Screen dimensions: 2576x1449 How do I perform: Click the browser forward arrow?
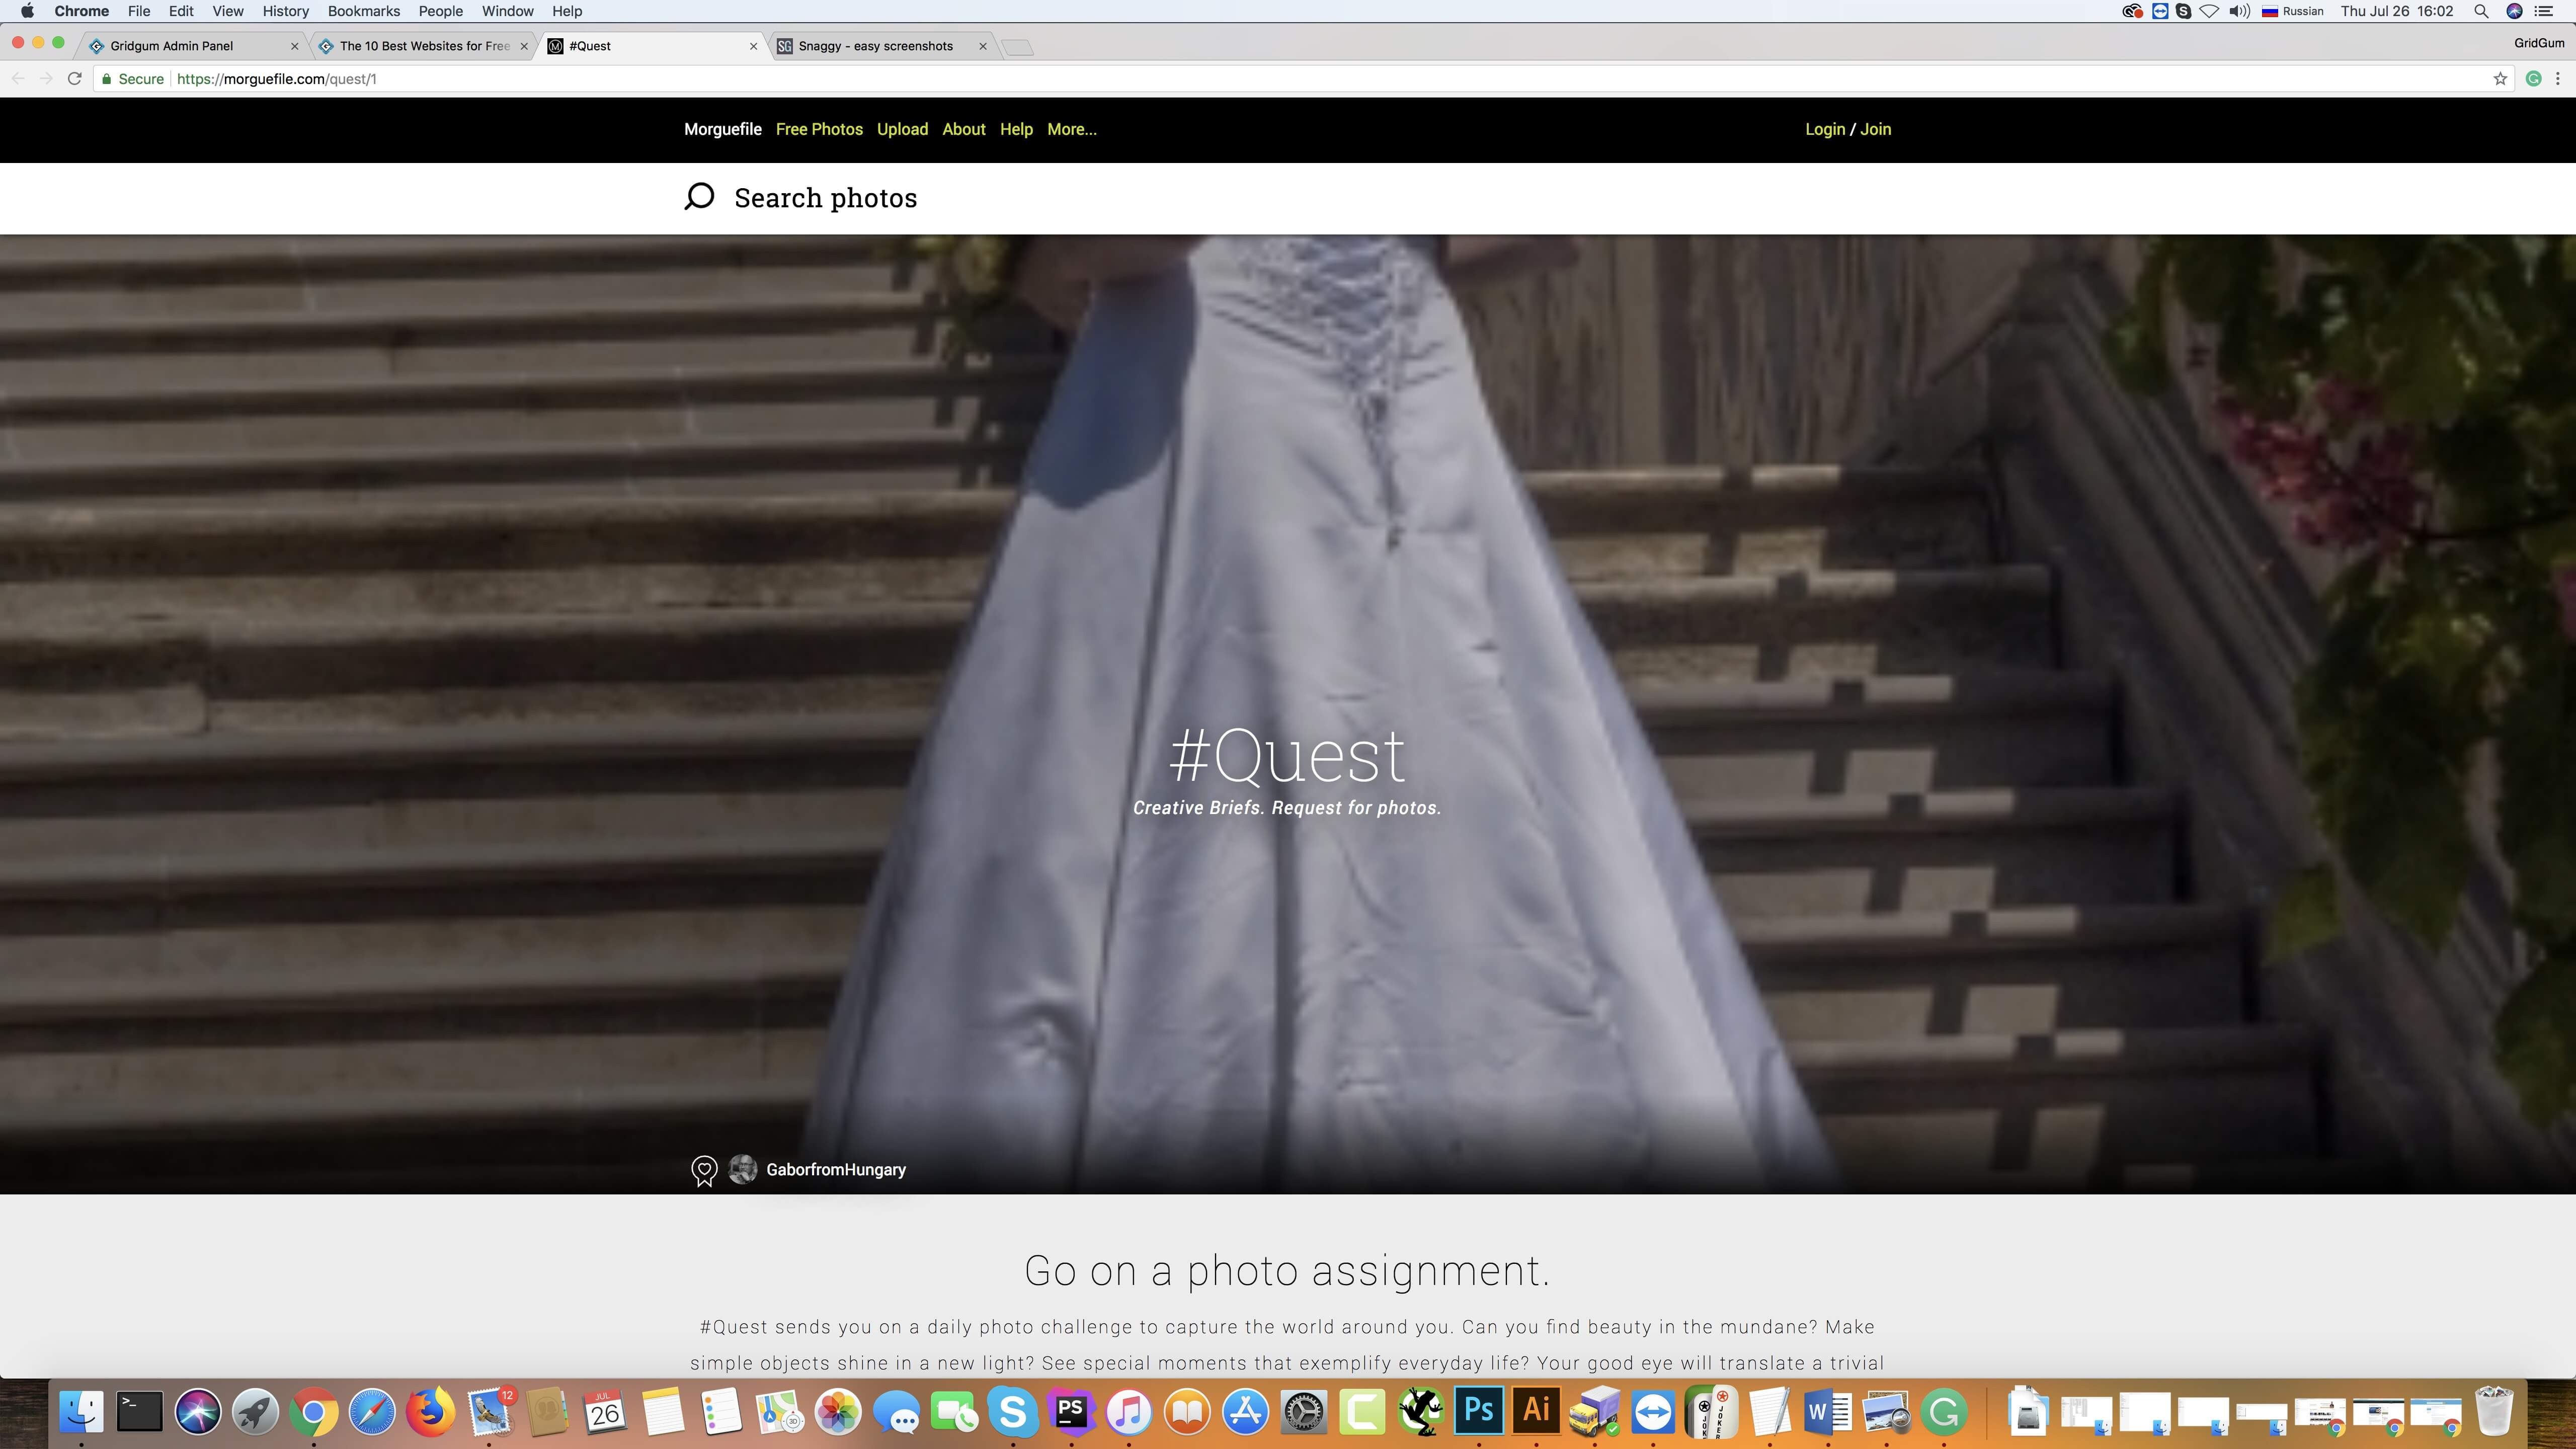[46, 79]
